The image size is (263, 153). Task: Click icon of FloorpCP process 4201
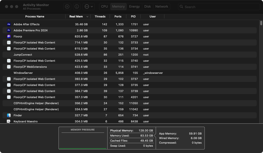(9, 97)
